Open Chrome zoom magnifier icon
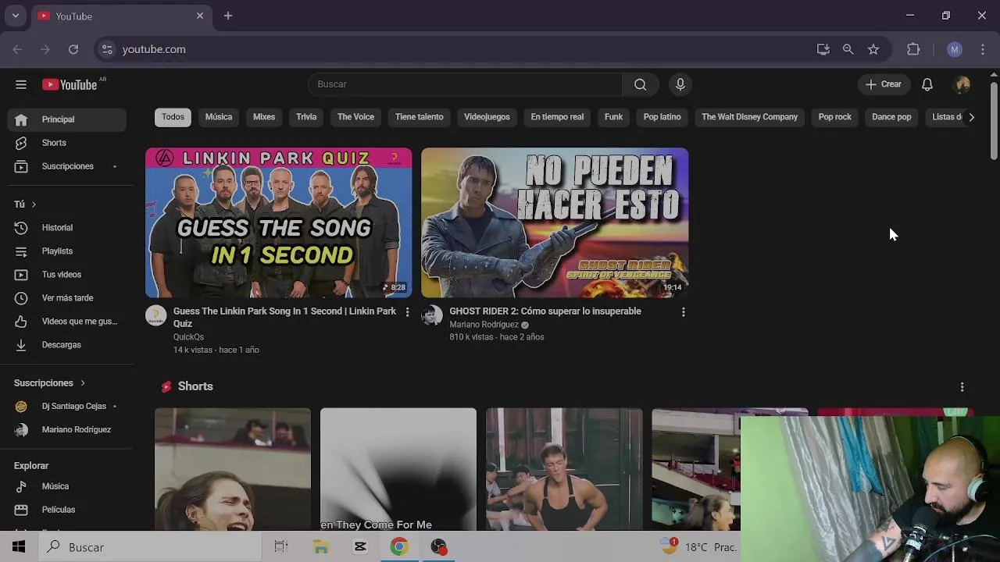 click(848, 49)
